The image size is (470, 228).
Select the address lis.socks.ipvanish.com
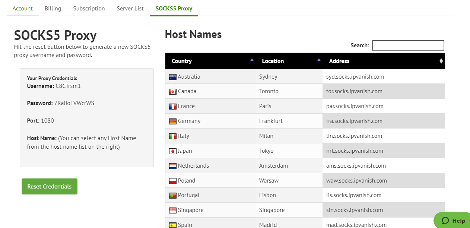coord(354,195)
